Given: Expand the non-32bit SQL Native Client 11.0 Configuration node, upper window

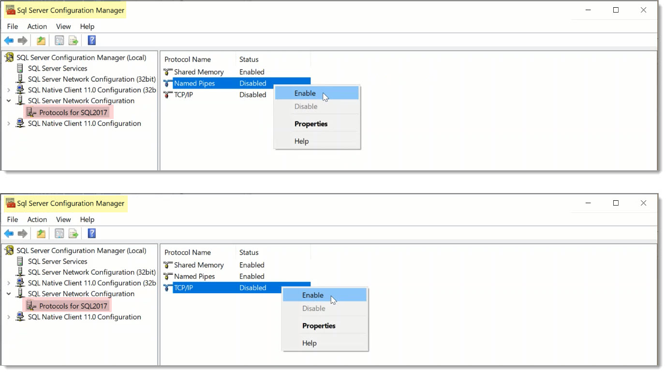Looking at the screenshot, I should (9, 123).
